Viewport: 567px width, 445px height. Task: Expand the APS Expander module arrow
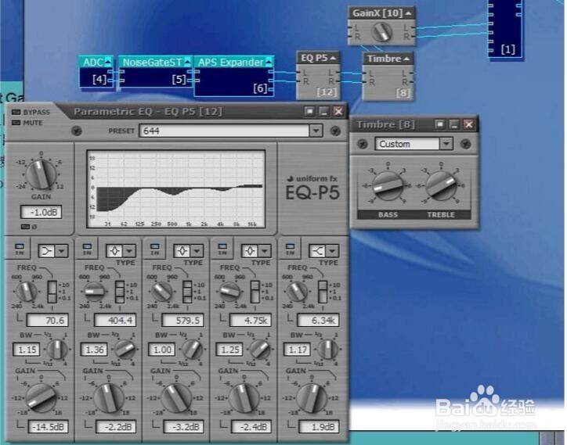[x=269, y=62]
